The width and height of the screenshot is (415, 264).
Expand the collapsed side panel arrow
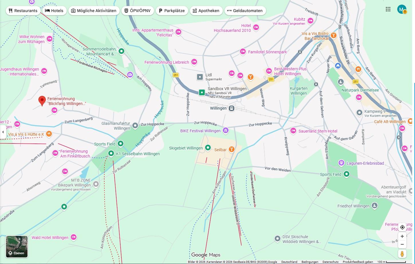pyautogui.click(x=3, y=132)
